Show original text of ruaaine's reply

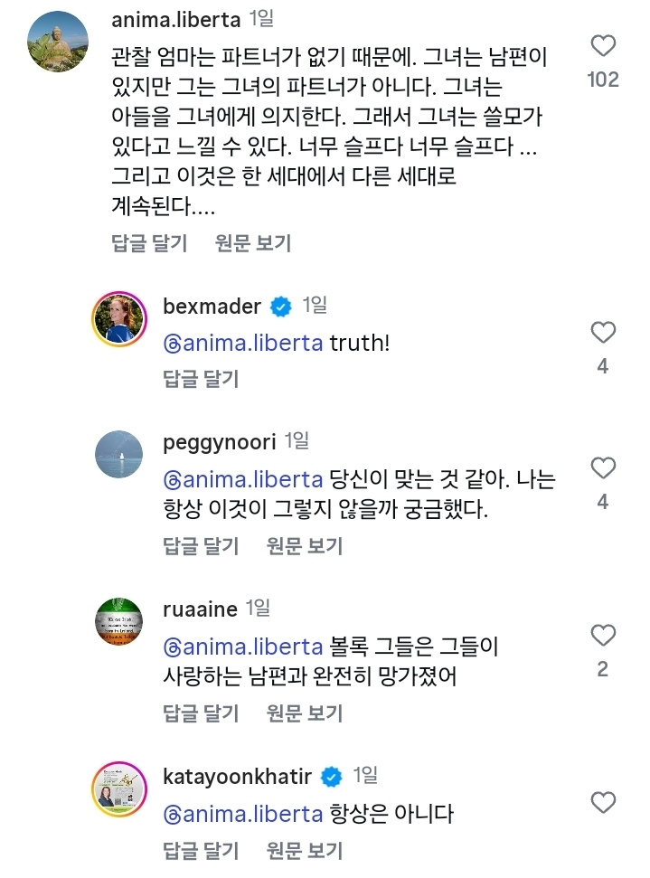(x=305, y=713)
